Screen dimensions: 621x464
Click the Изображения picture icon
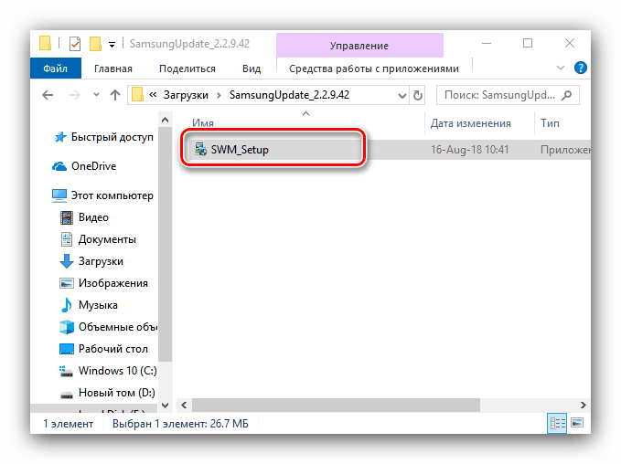pyautogui.click(x=67, y=283)
